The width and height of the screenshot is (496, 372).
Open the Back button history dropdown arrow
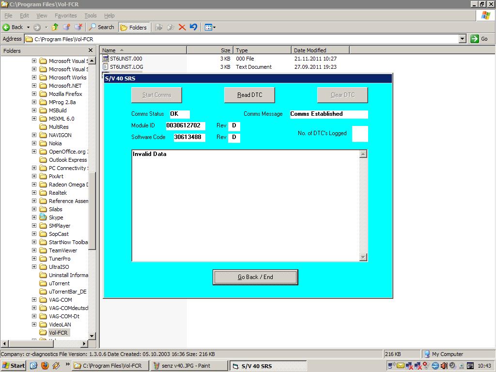pos(28,28)
